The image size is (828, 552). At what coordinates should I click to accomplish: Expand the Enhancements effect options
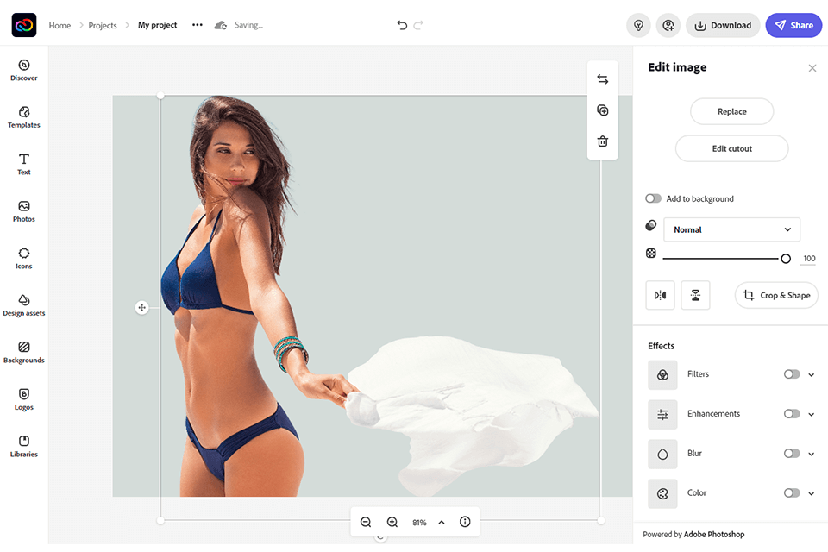tap(810, 414)
